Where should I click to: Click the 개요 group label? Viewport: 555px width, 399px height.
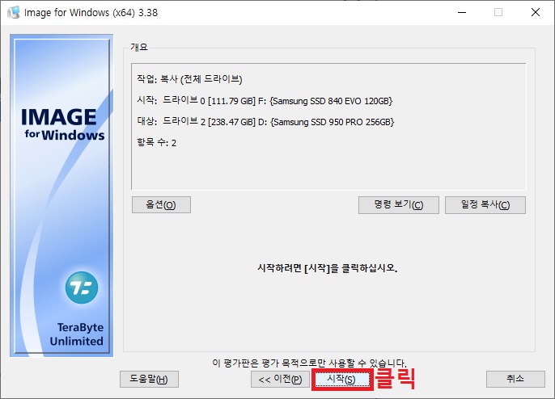(x=139, y=48)
